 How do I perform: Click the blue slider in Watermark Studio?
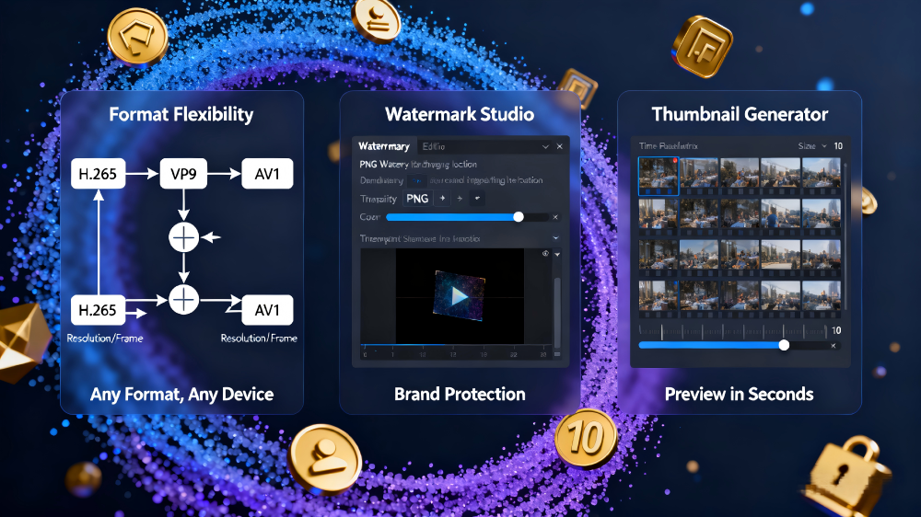[x=451, y=217]
